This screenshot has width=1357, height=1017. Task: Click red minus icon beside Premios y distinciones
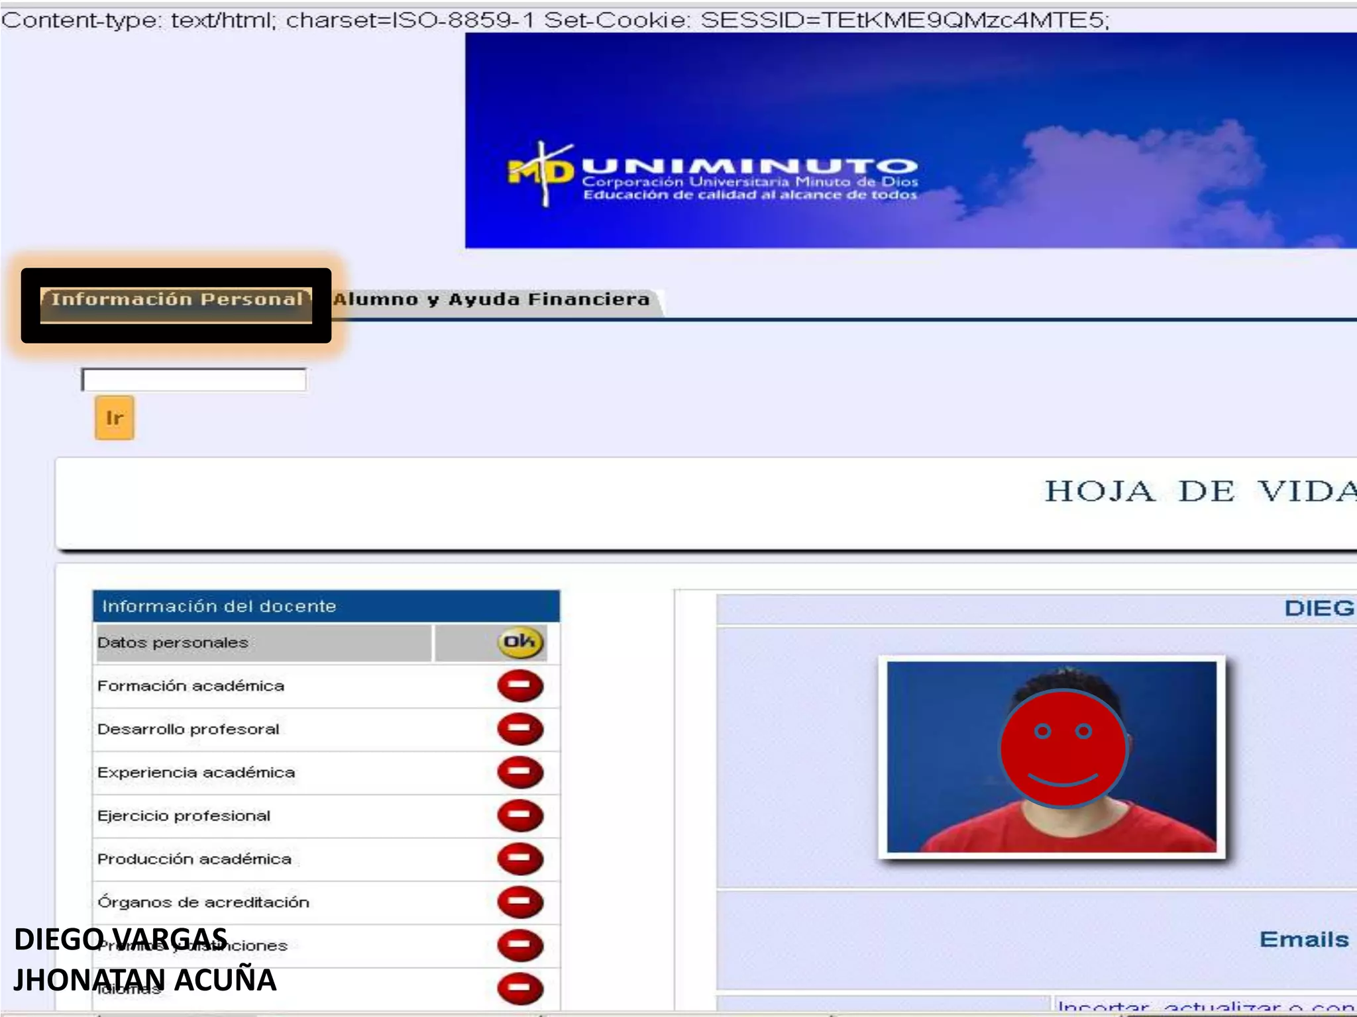point(520,945)
